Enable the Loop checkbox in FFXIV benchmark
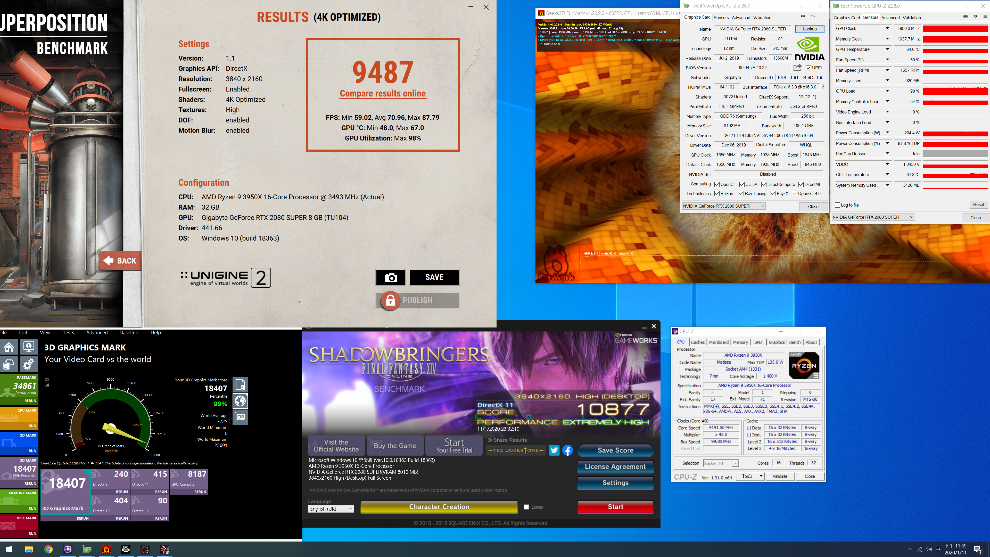This screenshot has width=990, height=557. [x=526, y=507]
